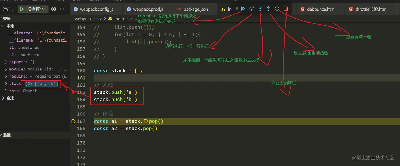Switch to the package.json tab
The image size is (400, 166).
[196, 9]
